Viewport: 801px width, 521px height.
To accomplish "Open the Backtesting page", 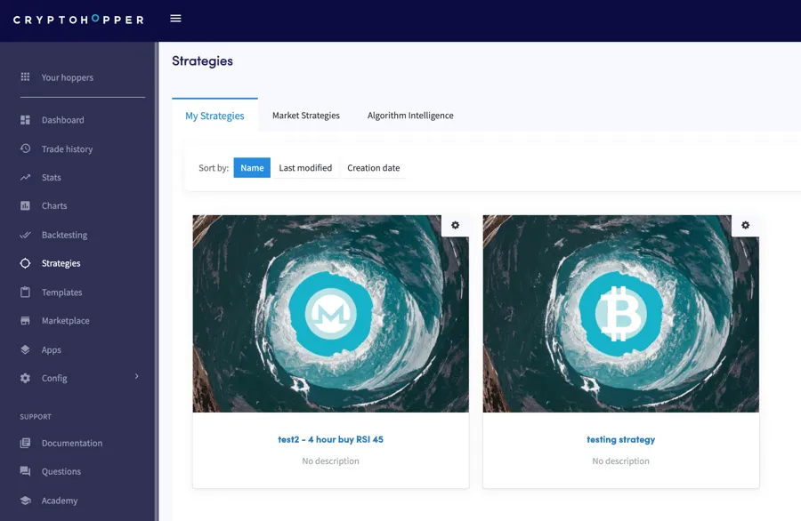I will pos(64,235).
